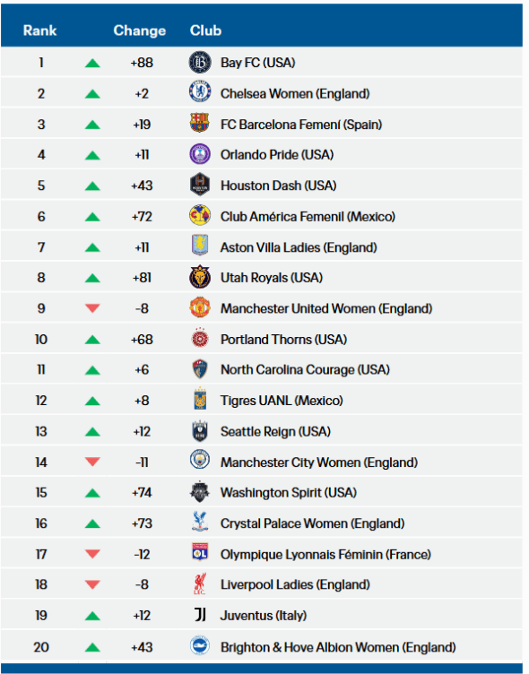529x674 pixels.
Task: Click the Club América Femenil crest
Action: coord(200,216)
